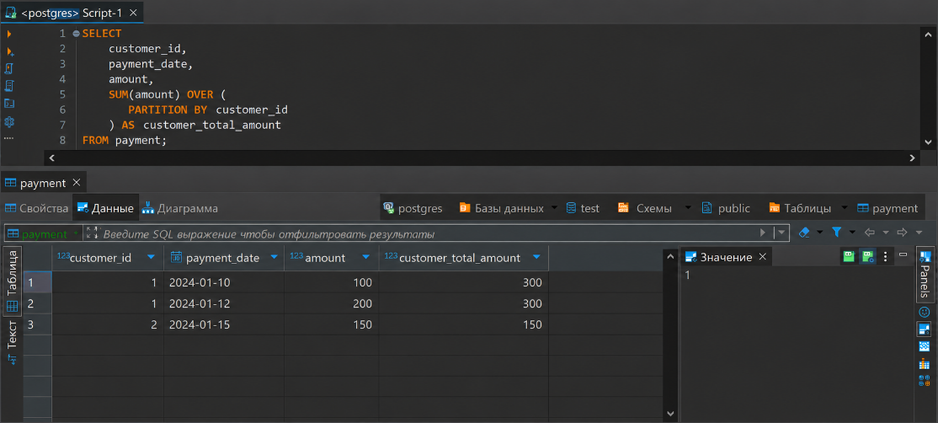
Task: Open the grouping chart panel icon in right sidebar
Action: [x=925, y=363]
